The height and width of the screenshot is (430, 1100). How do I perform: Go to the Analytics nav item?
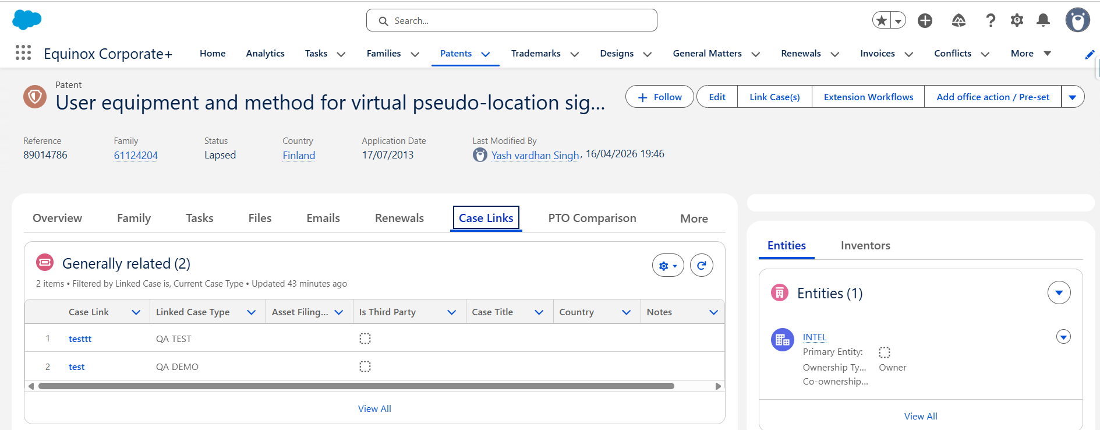(266, 54)
